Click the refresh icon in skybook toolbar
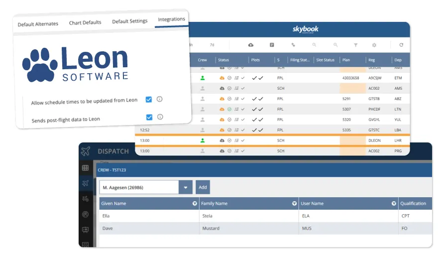The height and width of the screenshot is (258, 448). pyautogui.click(x=401, y=45)
